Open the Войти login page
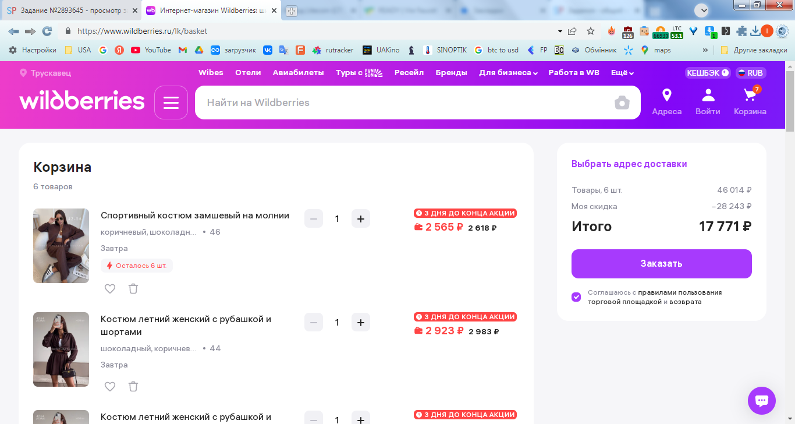 click(708, 102)
